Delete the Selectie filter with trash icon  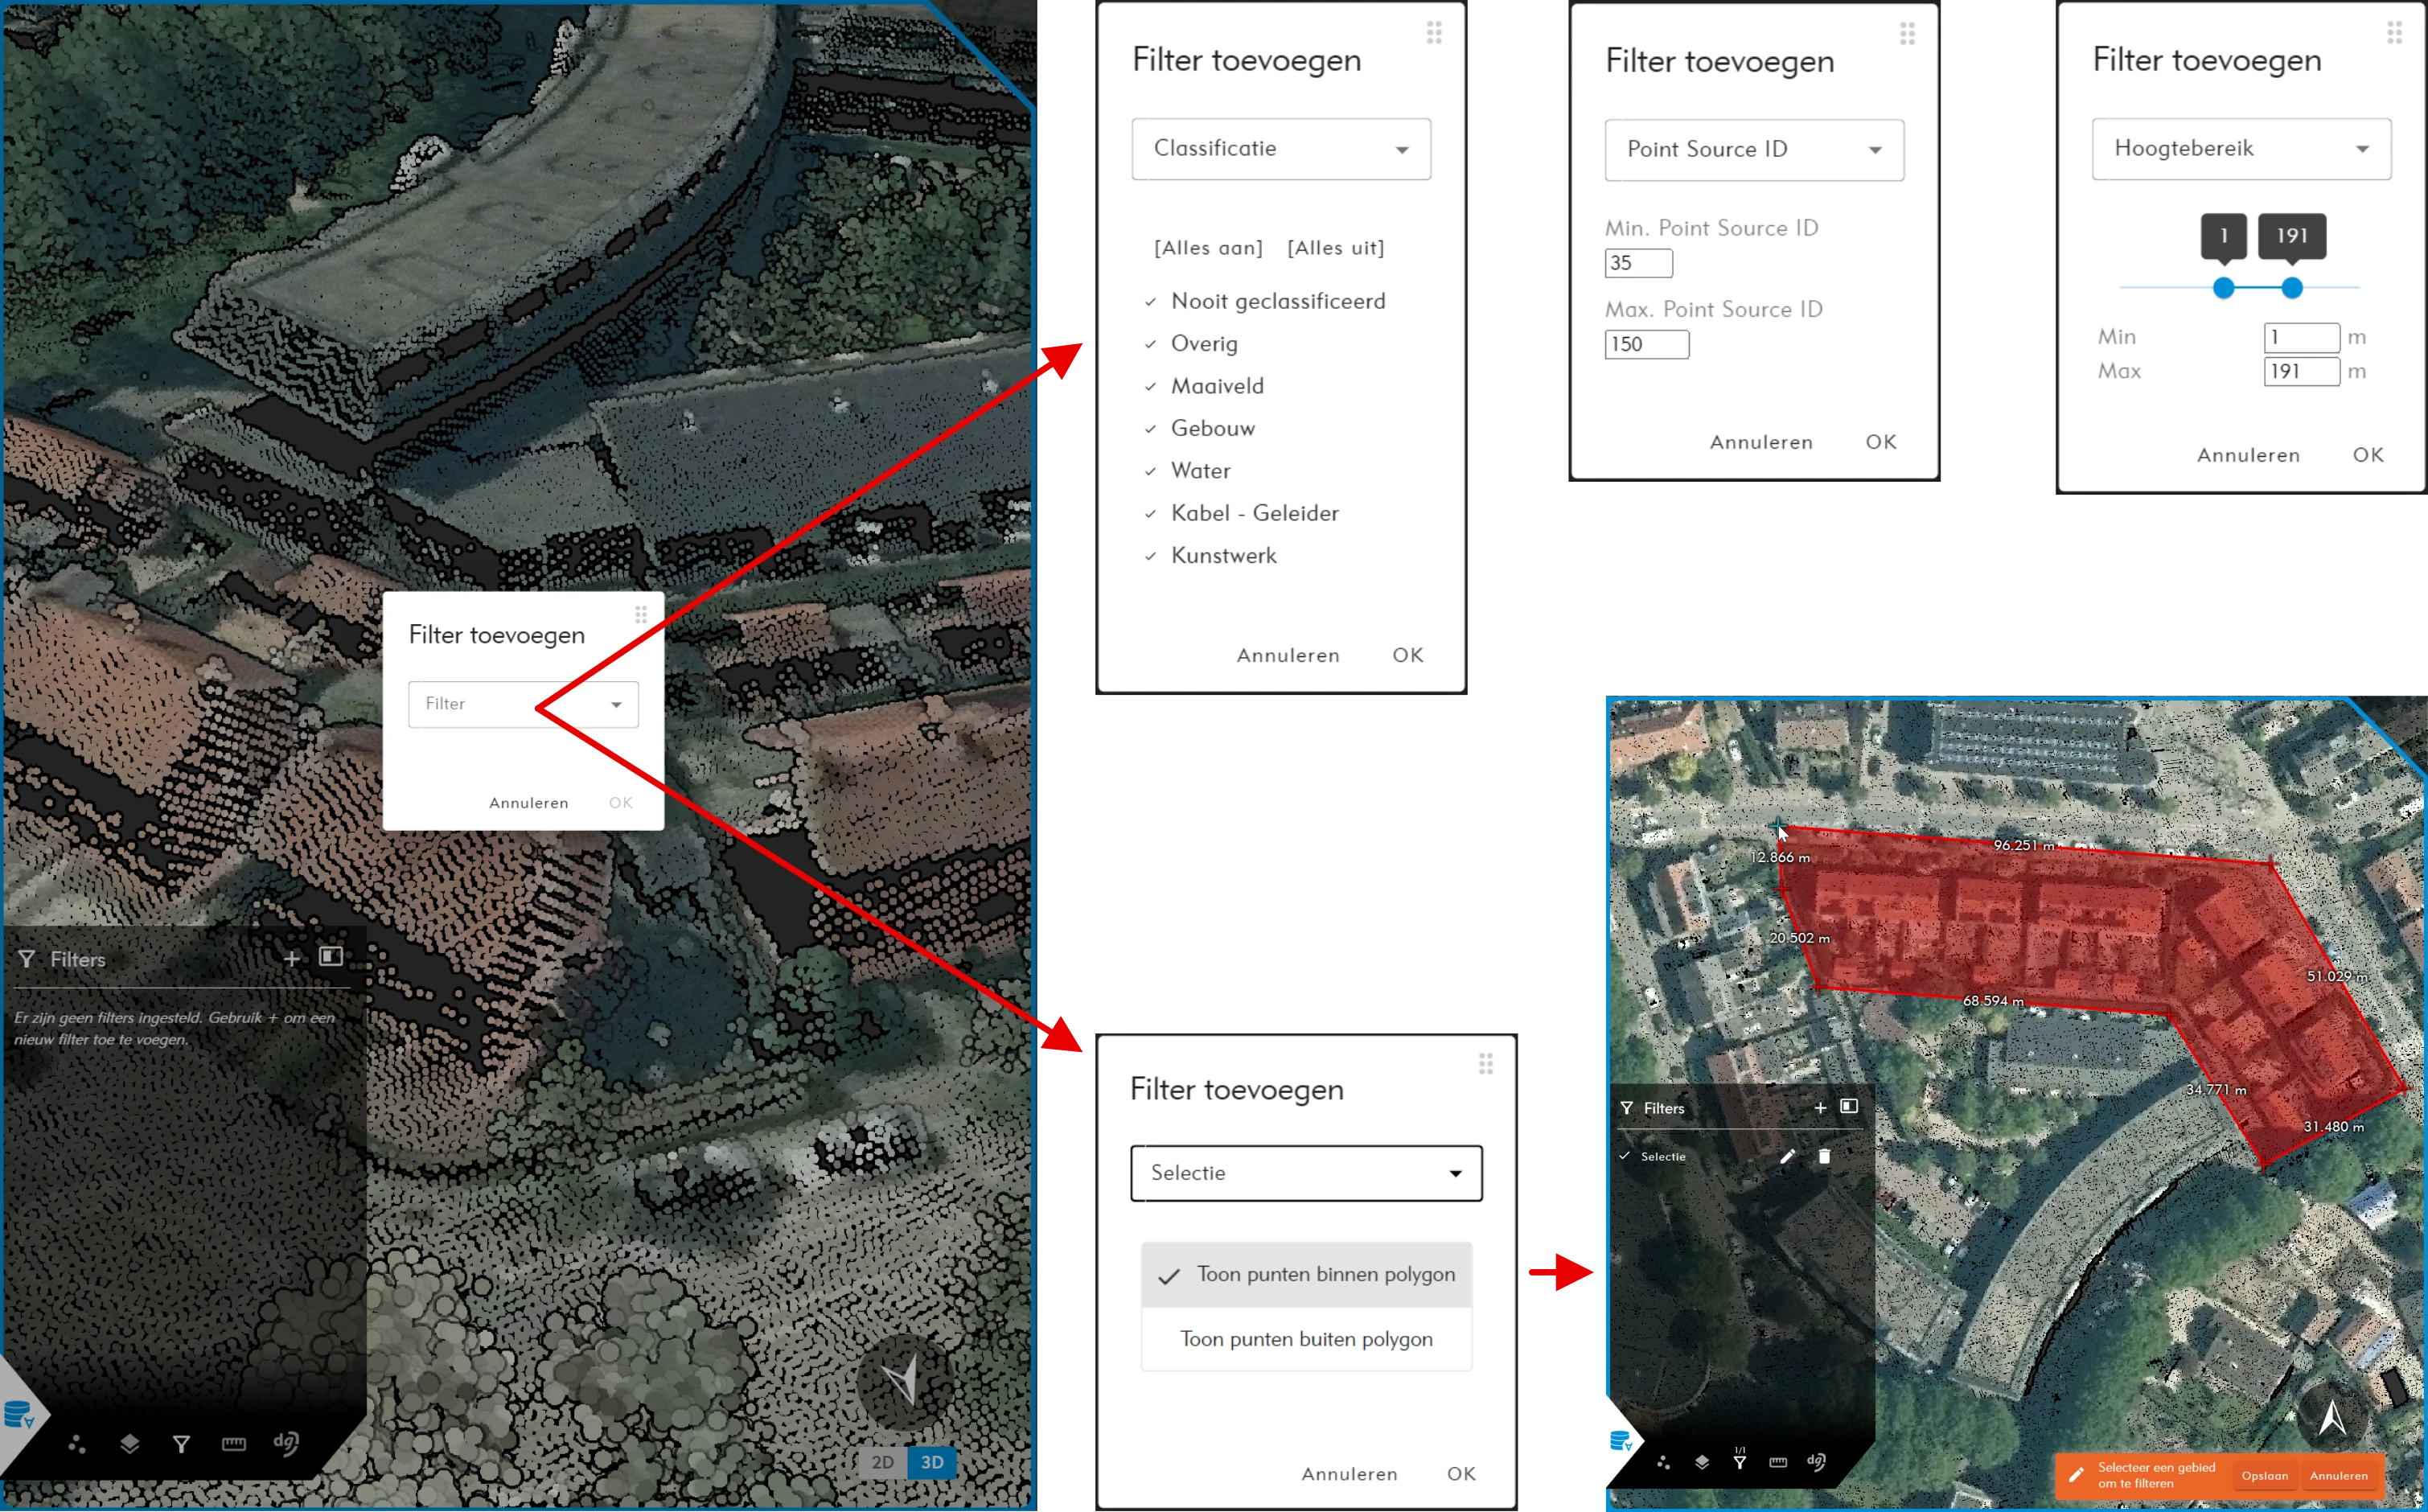coord(1824,1156)
